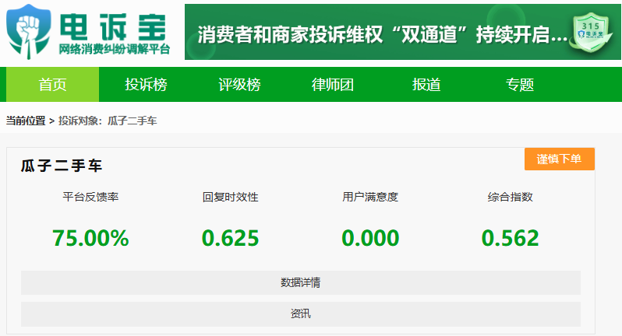Click the 平台反馈率 label
This screenshot has height=336, width=622.
pyautogui.click(x=90, y=197)
